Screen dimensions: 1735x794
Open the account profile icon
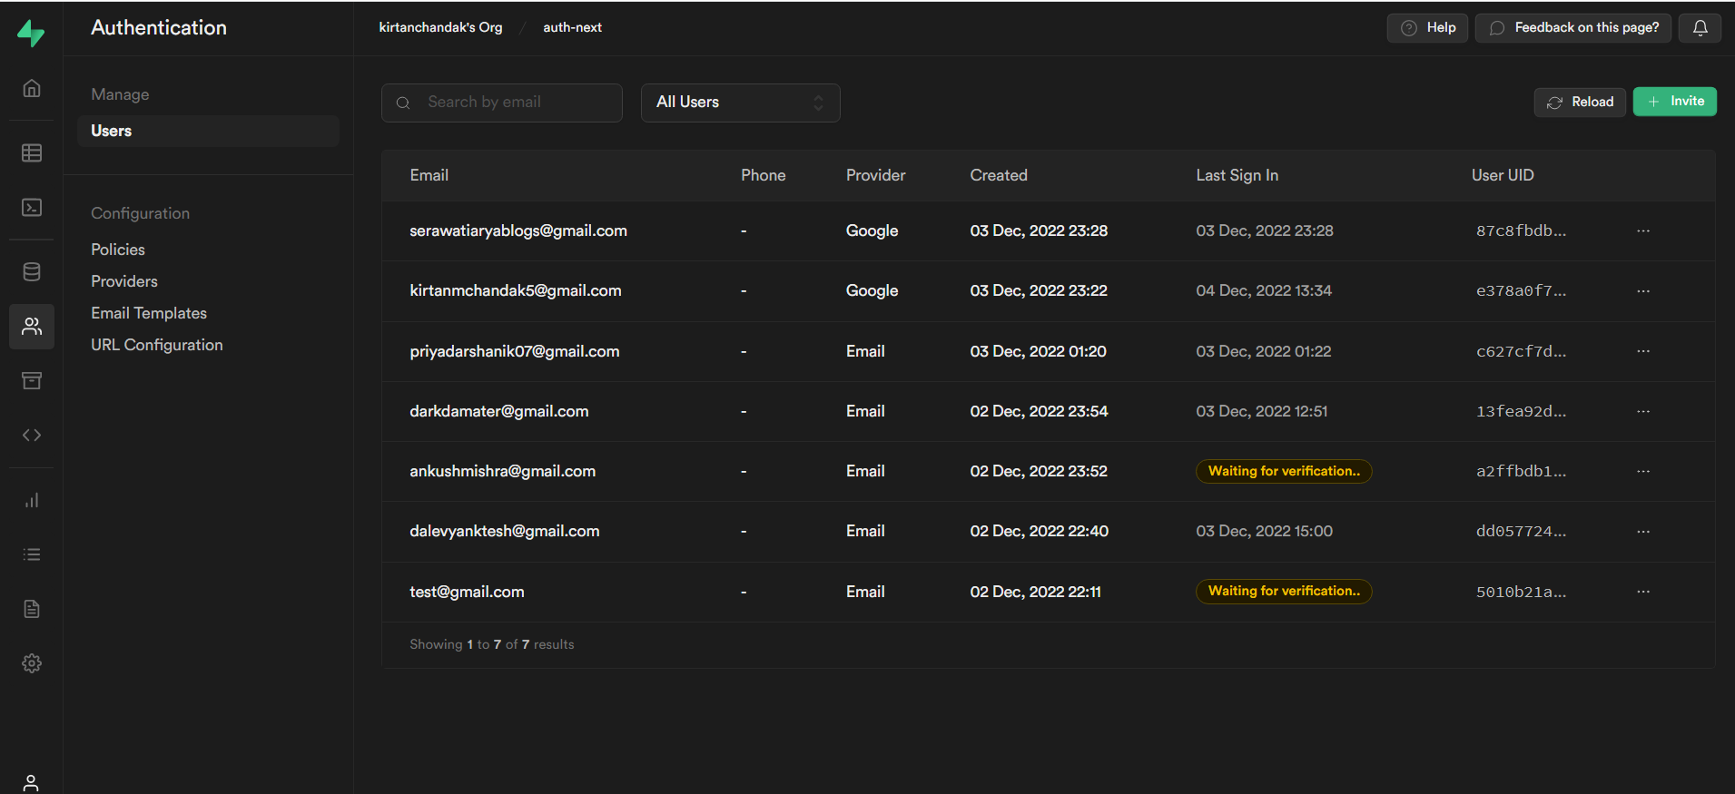point(31,783)
